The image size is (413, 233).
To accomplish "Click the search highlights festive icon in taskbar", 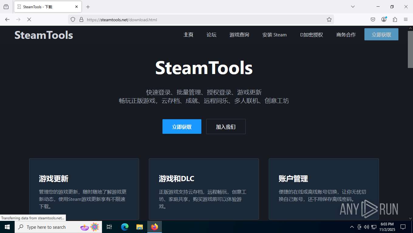I will click(90, 227).
